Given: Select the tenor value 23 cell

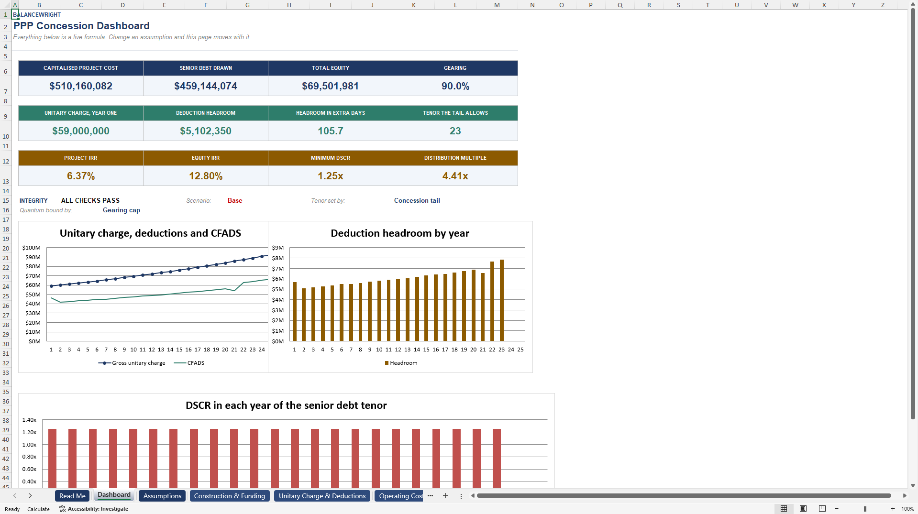Looking at the screenshot, I should click(455, 131).
